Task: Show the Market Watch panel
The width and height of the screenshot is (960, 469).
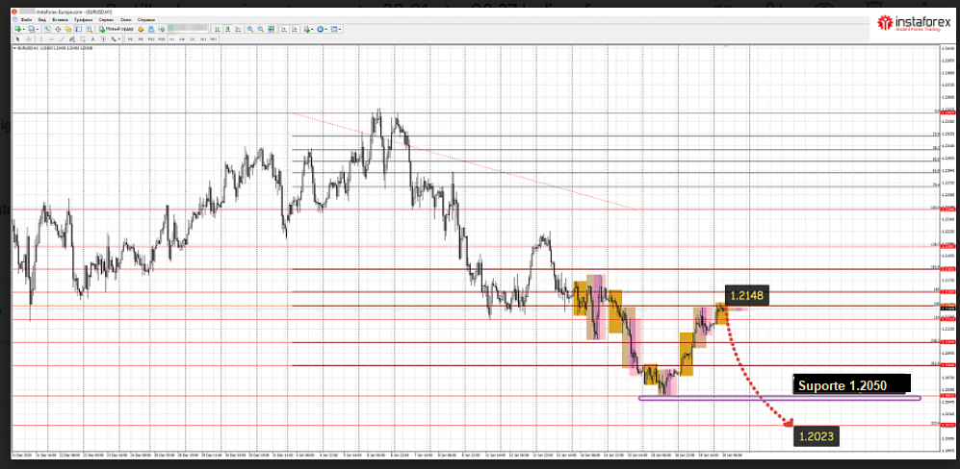Action: (47, 30)
